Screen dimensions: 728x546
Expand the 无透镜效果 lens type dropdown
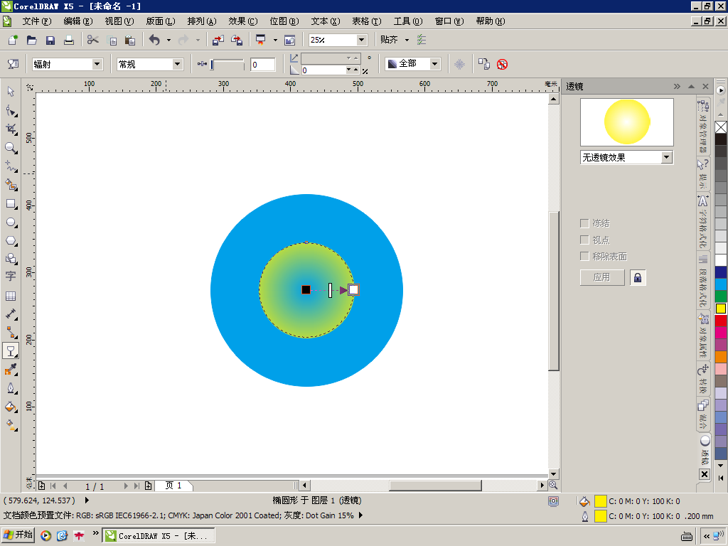[666, 157]
